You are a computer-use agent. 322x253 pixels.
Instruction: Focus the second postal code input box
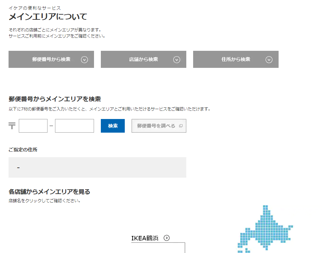click(75, 126)
